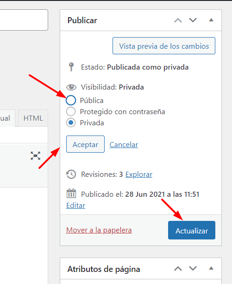Select the Privada visibility option
Image resolution: width=232 pixels, height=284 pixels.
point(71,123)
